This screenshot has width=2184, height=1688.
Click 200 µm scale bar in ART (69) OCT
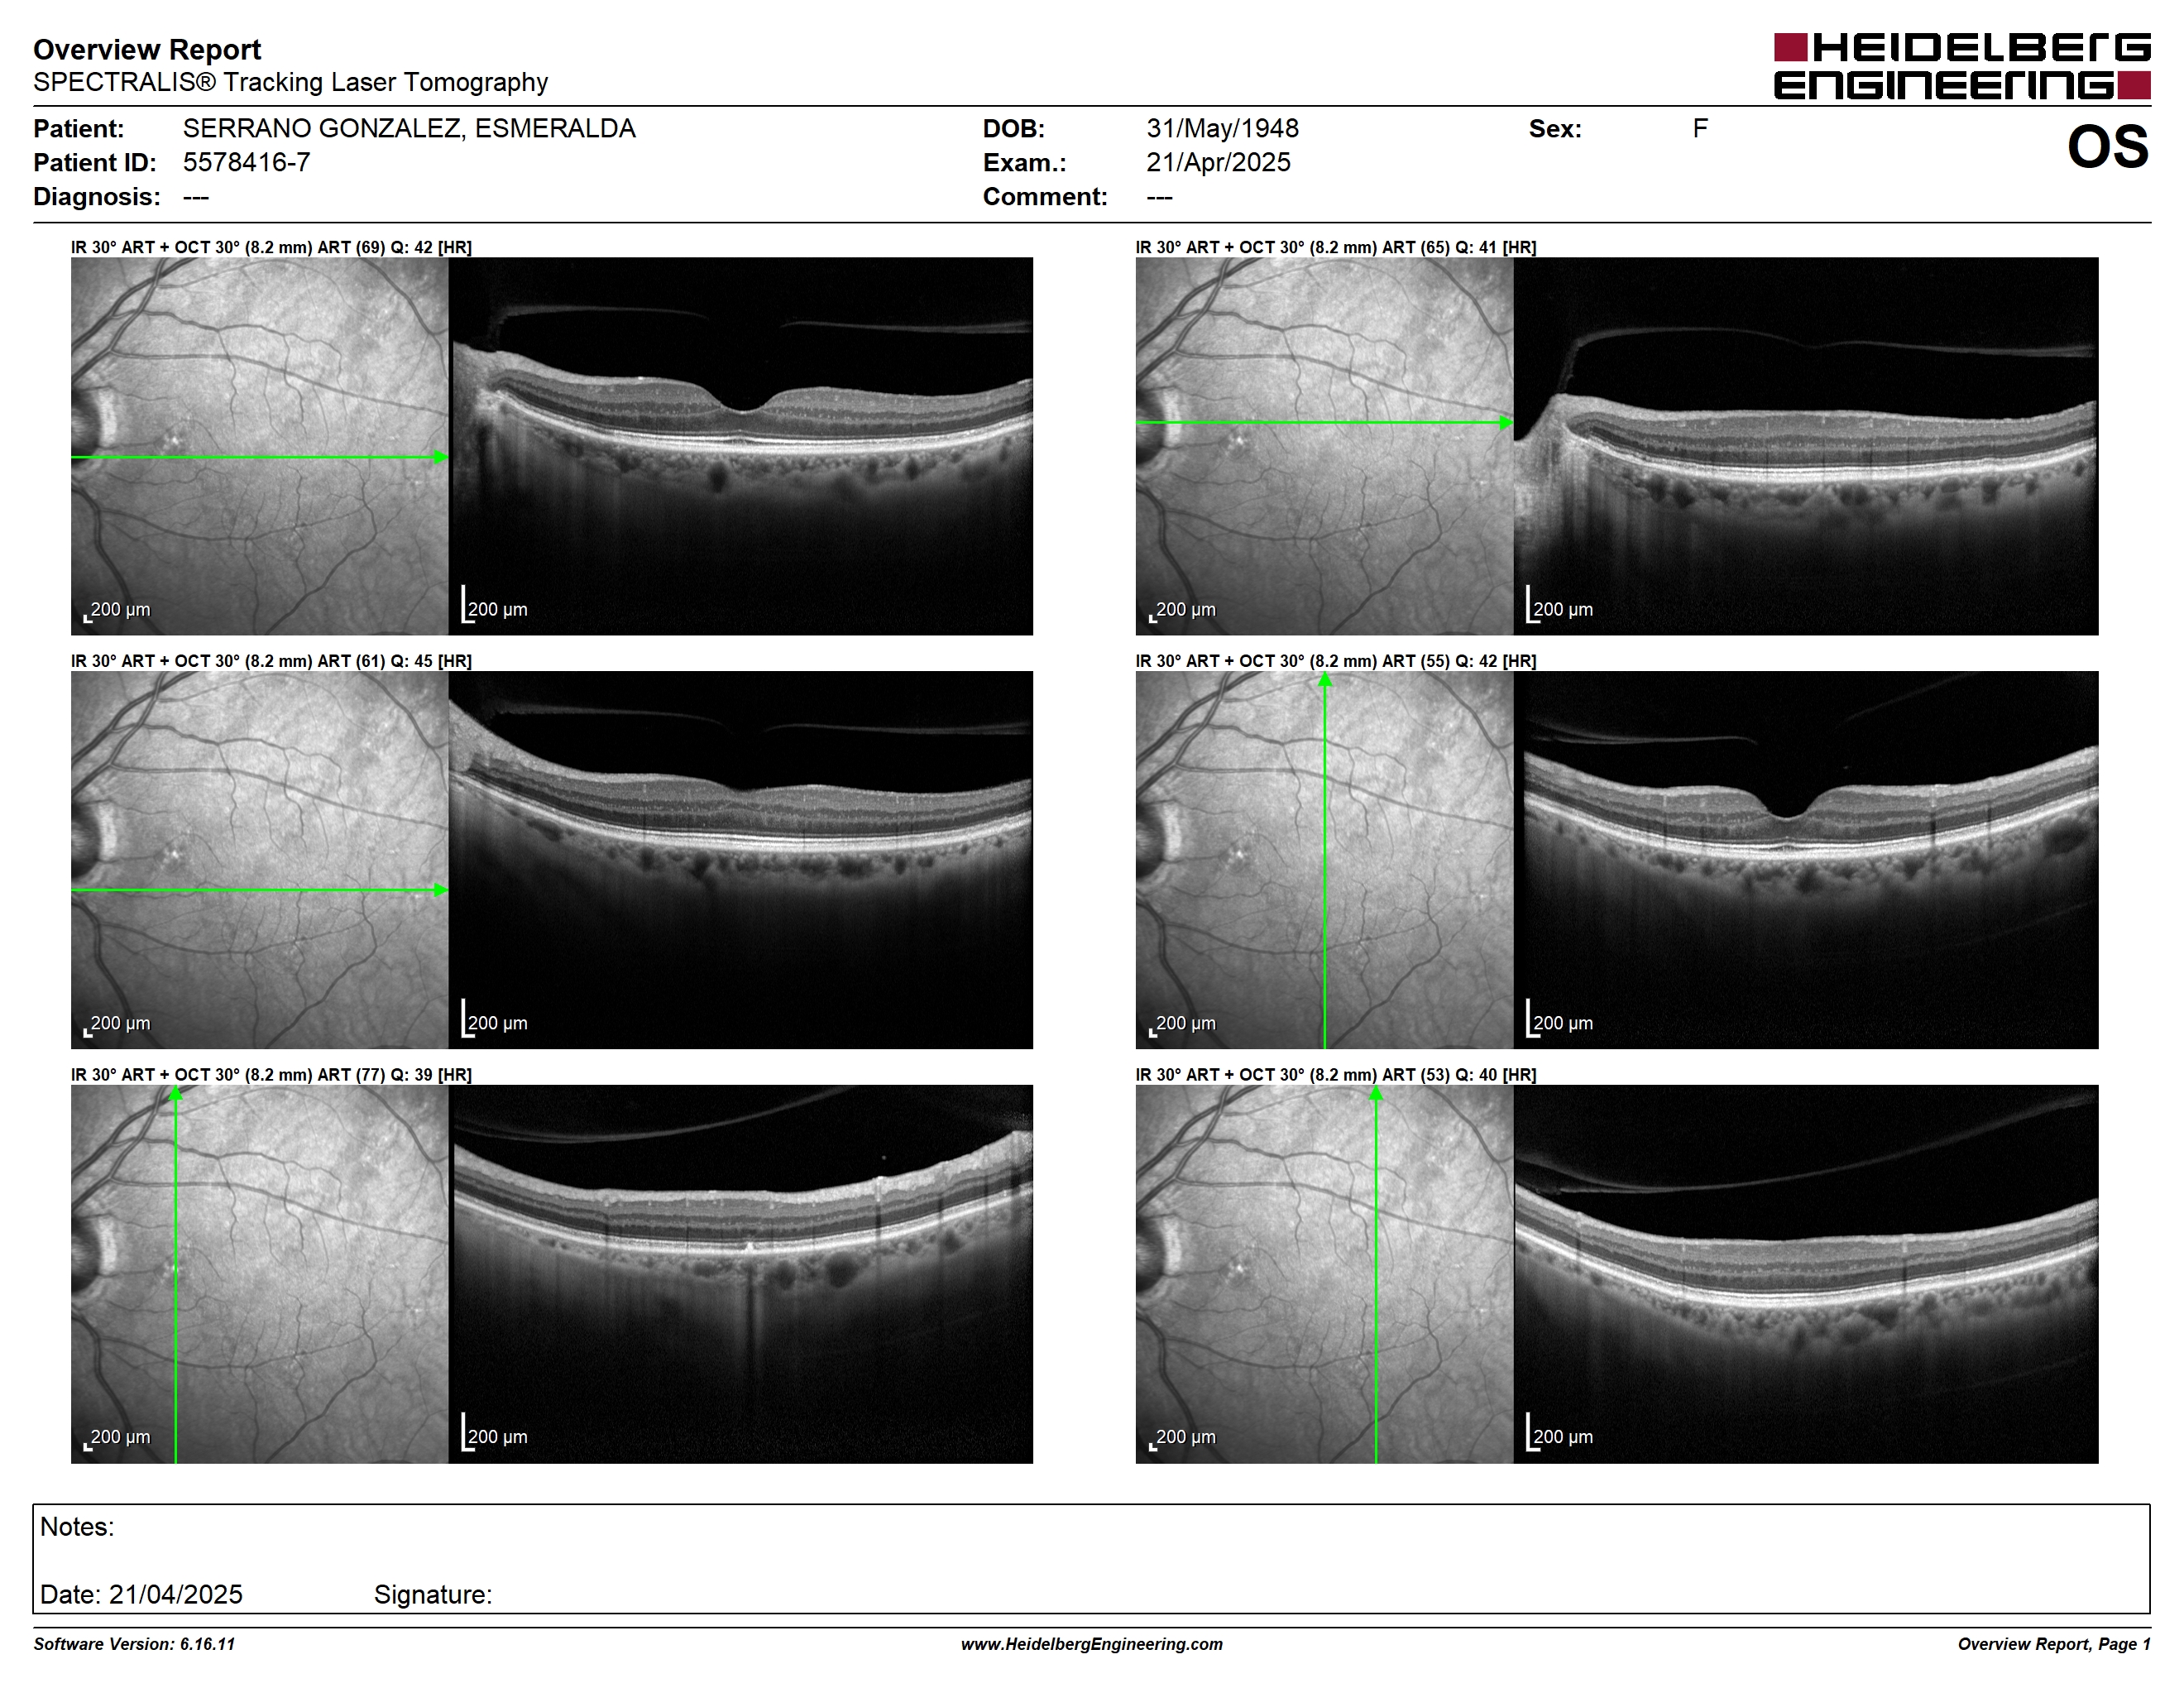click(494, 606)
